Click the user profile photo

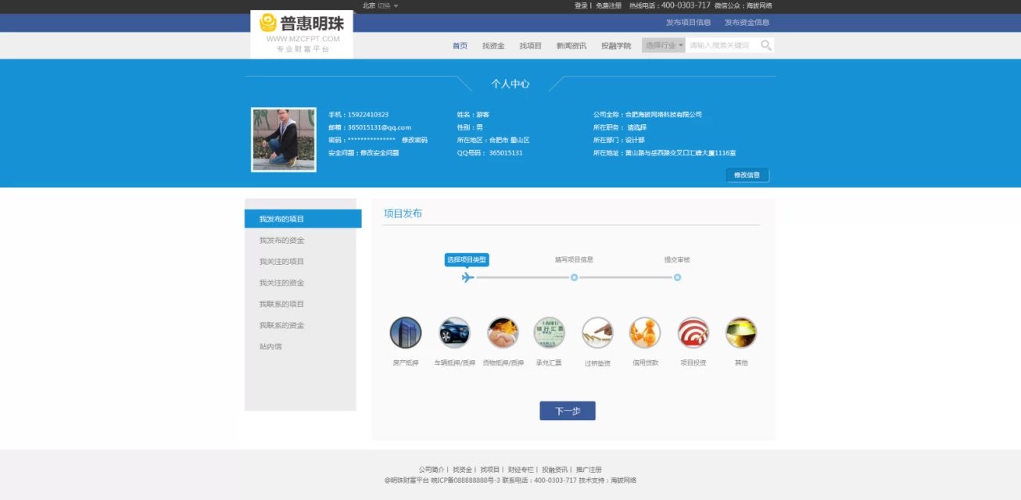click(x=284, y=140)
